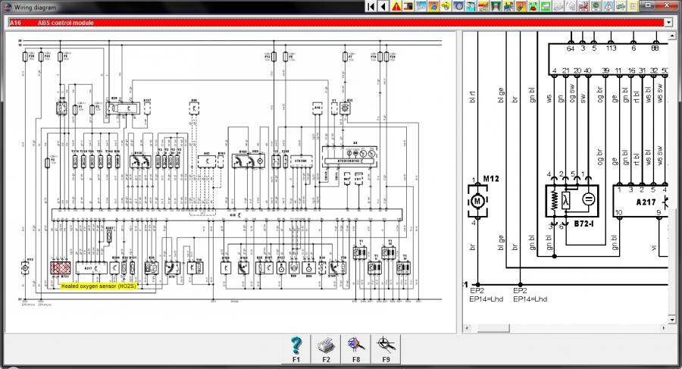
Task: Print the diagram with the F2 printer button
Action: pyautogui.click(x=326, y=349)
